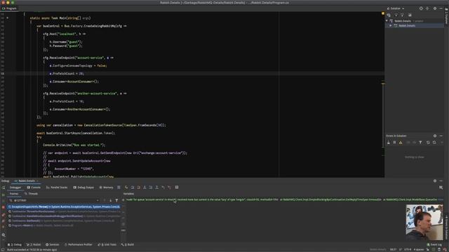Open the Memory tab
This screenshot has width=449, height=252.
[x=106, y=188]
